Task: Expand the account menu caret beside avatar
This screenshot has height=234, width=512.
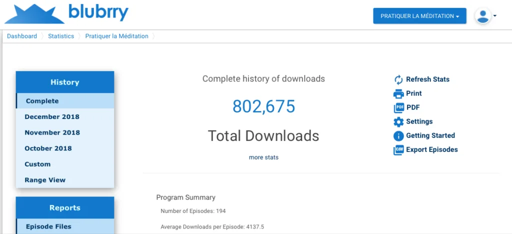Action: 494,15
